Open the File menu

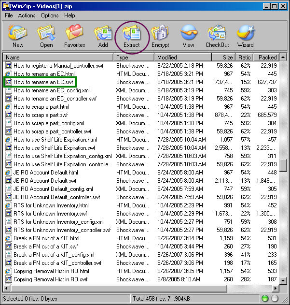click(x=9, y=15)
